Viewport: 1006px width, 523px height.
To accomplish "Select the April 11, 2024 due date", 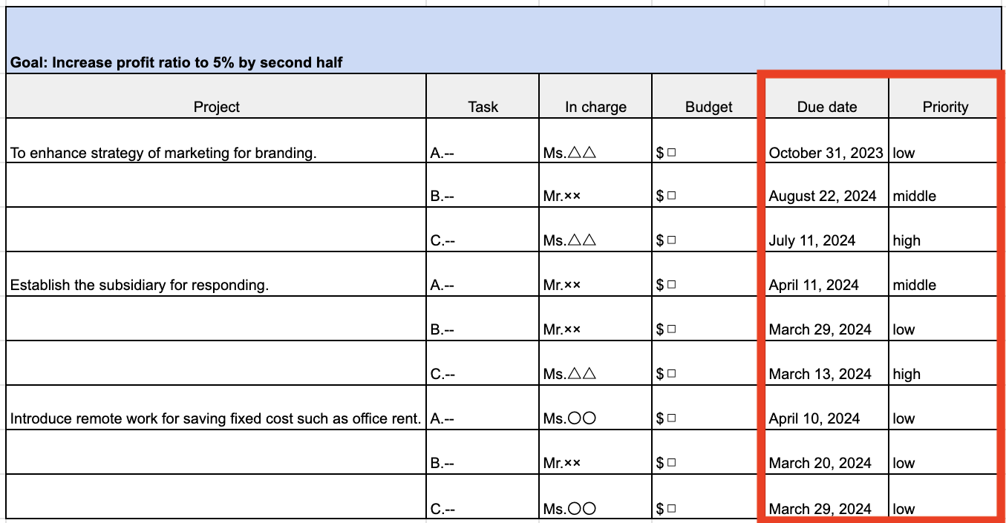I will [x=814, y=286].
